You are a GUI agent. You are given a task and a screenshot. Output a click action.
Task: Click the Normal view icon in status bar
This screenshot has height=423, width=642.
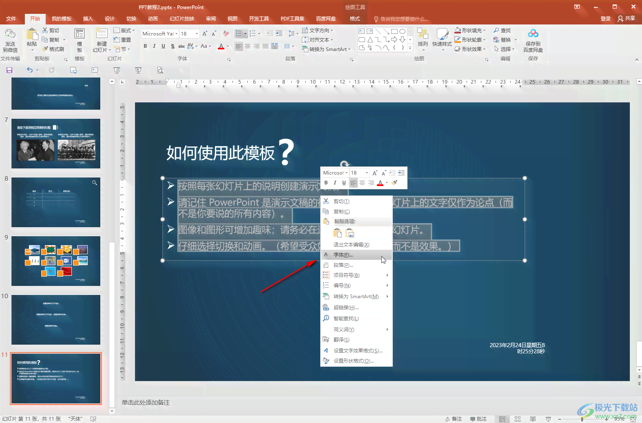coord(502,419)
